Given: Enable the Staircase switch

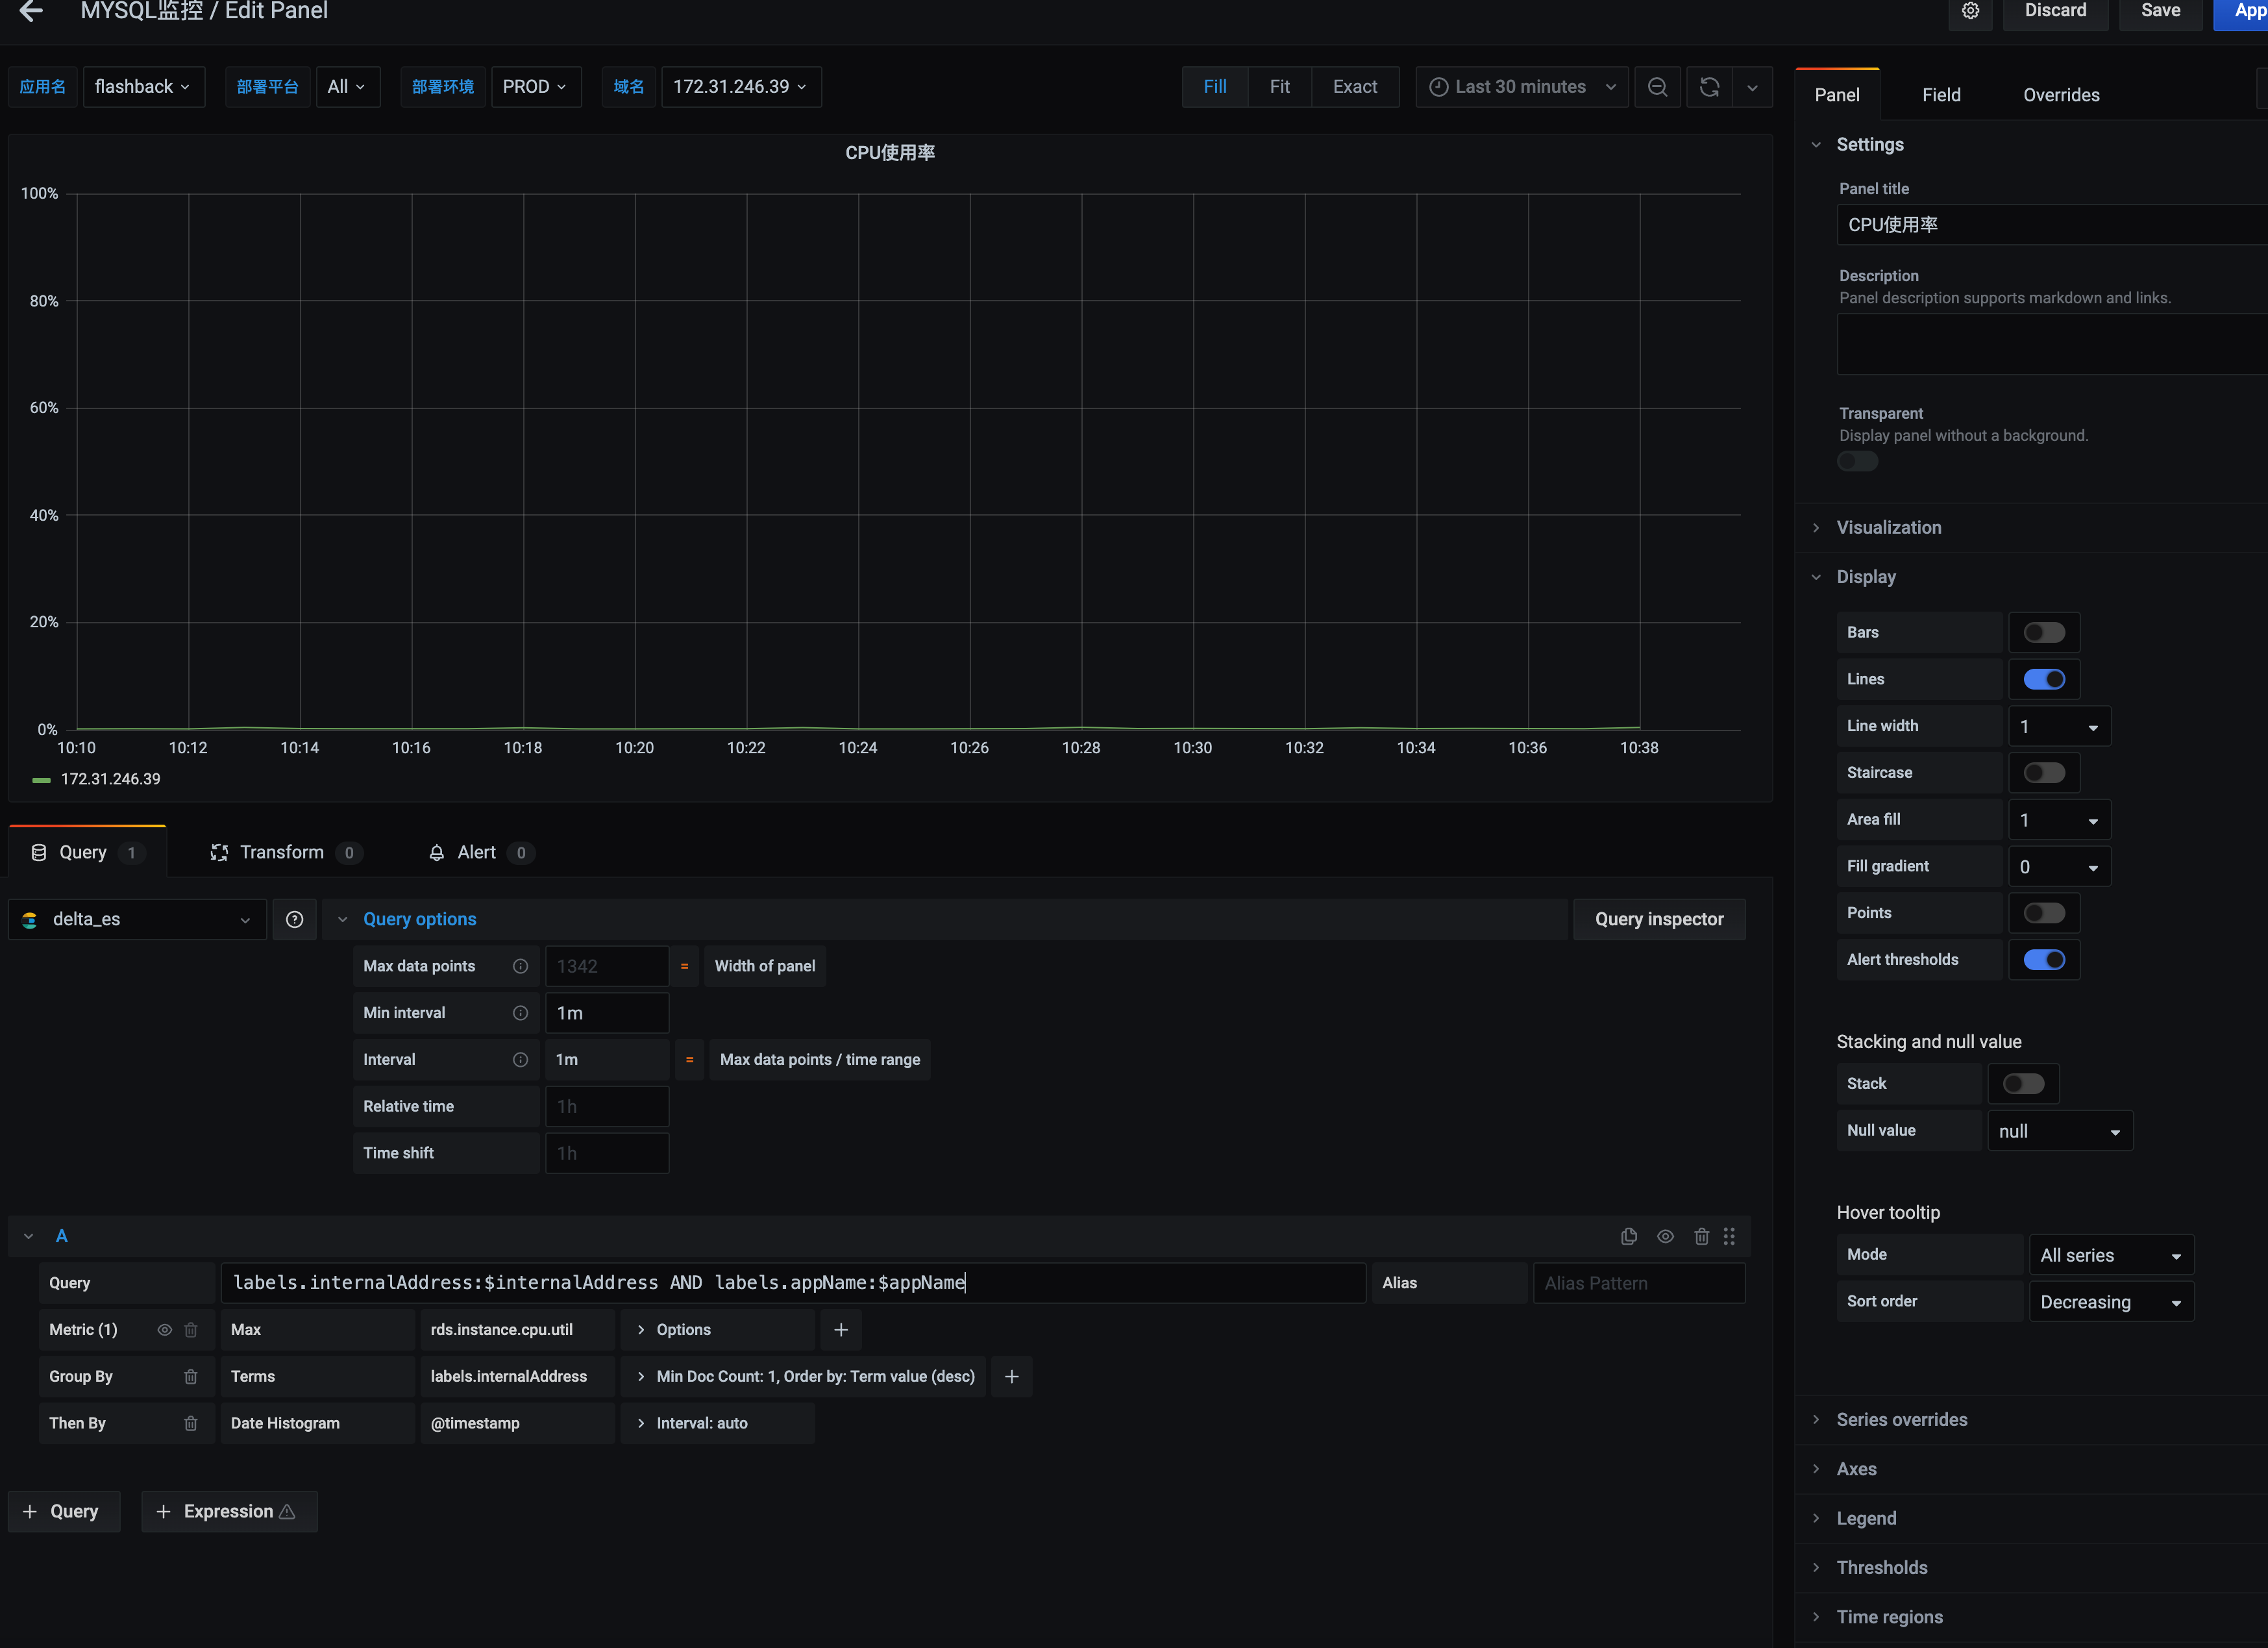Looking at the screenshot, I should coord(2044,773).
